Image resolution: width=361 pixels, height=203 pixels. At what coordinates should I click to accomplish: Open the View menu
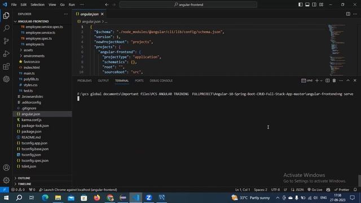(x=52, y=5)
